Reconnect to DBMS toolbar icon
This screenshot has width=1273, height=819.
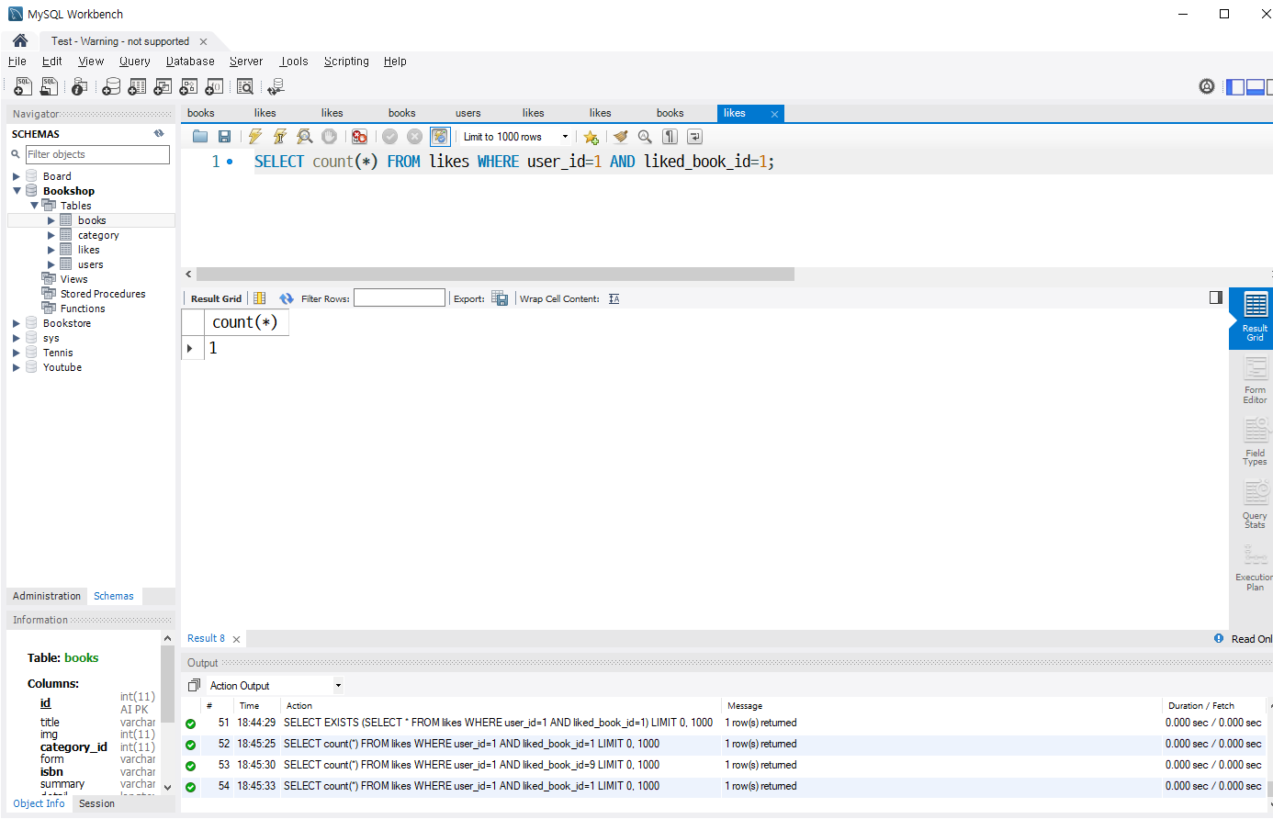point(276,86)
